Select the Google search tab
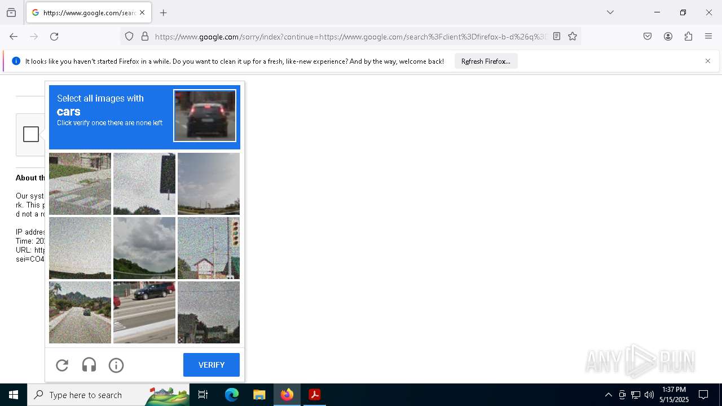The height and width of the screenshot is (406, 722). click(88, 12)
